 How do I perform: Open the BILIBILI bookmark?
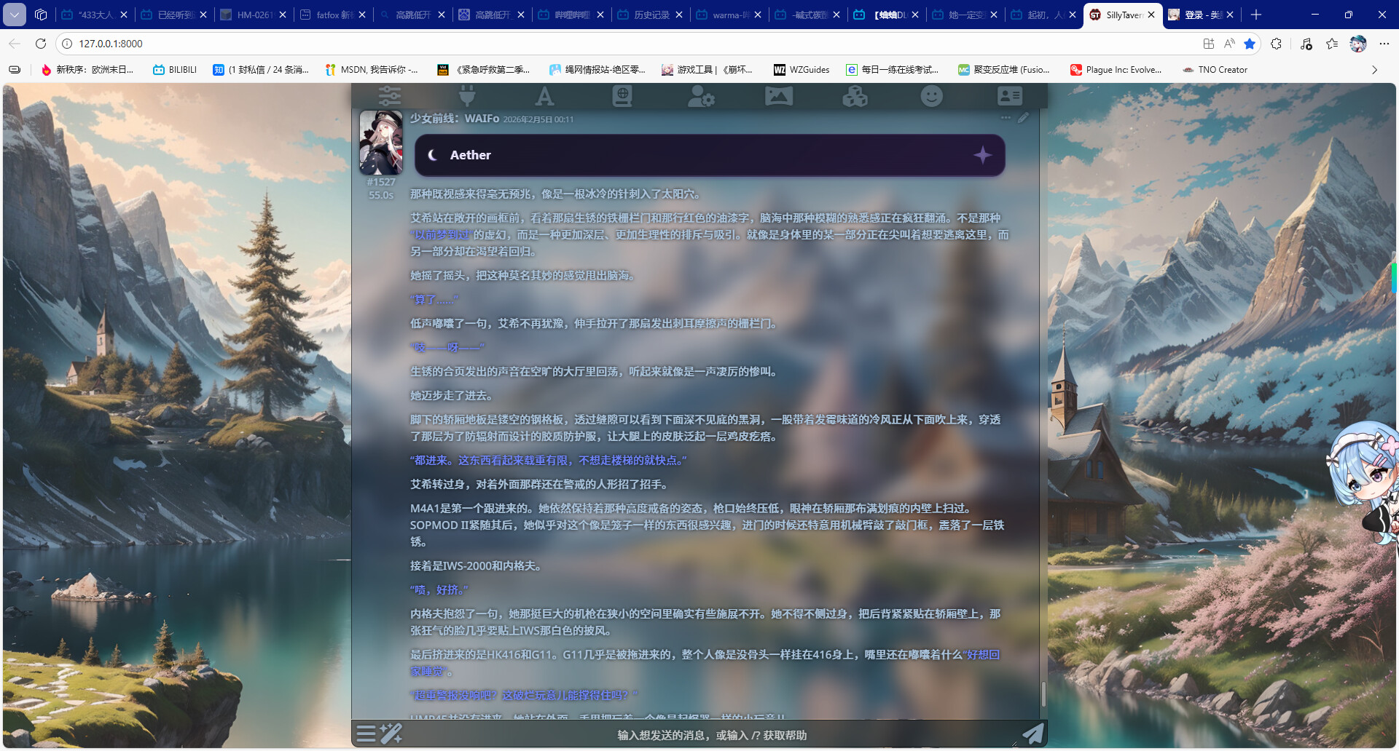(175, 70)
